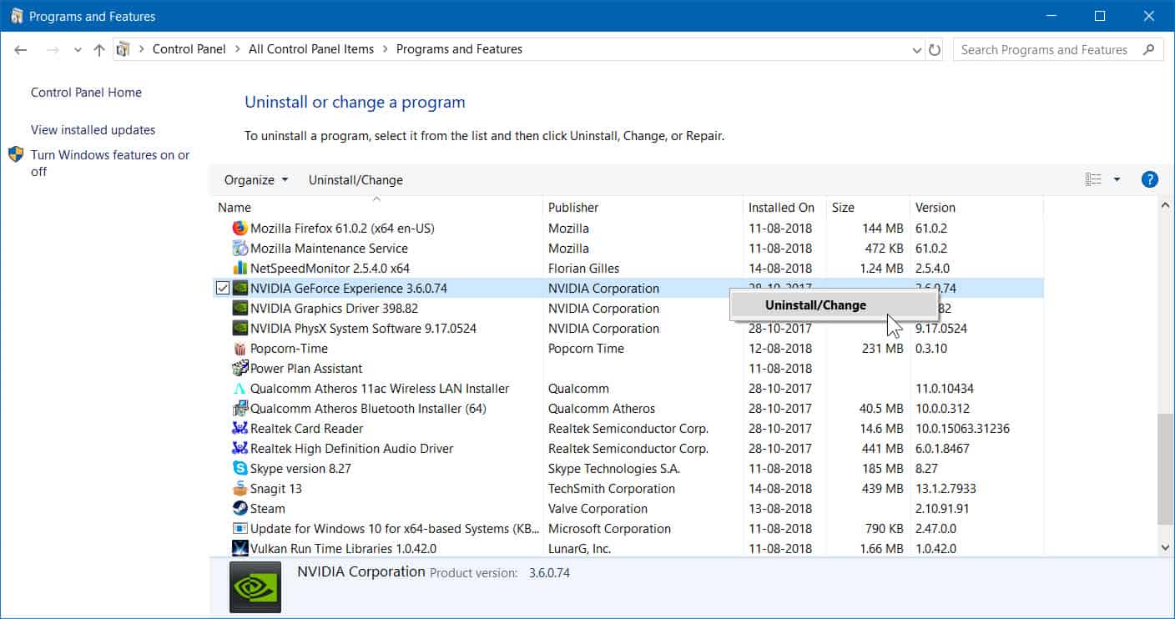This screenshot has height=619, width=1175.
Task: Click the LunarG, Inc. publisher cell
Action: click(x=580, y=548)
